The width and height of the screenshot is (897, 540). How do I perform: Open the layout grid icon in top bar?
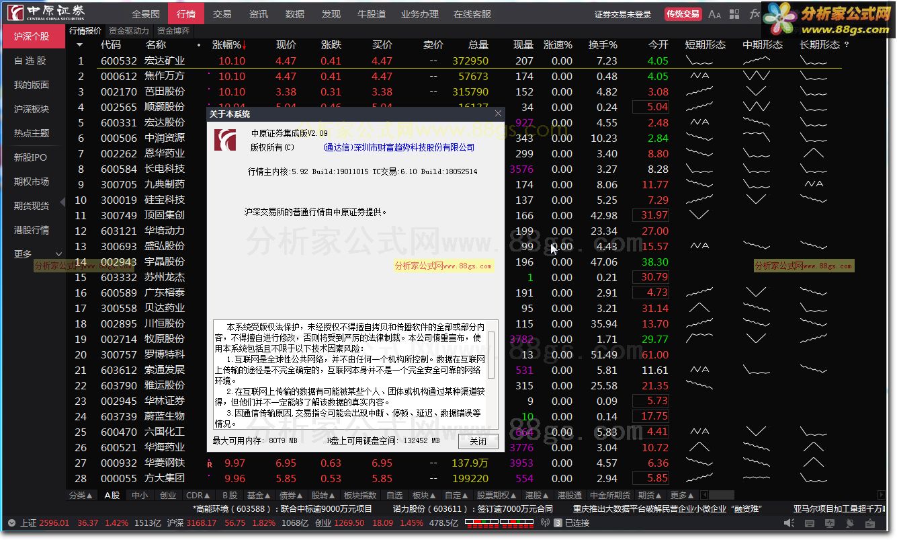tap(734, 14)
